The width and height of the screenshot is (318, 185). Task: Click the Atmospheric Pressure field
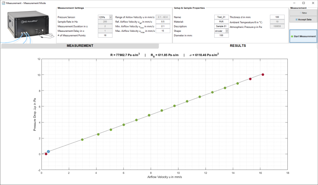tap(277, 26)
